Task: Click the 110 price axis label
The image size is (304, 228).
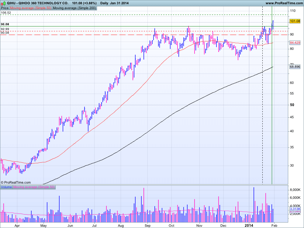Action: 293,11
